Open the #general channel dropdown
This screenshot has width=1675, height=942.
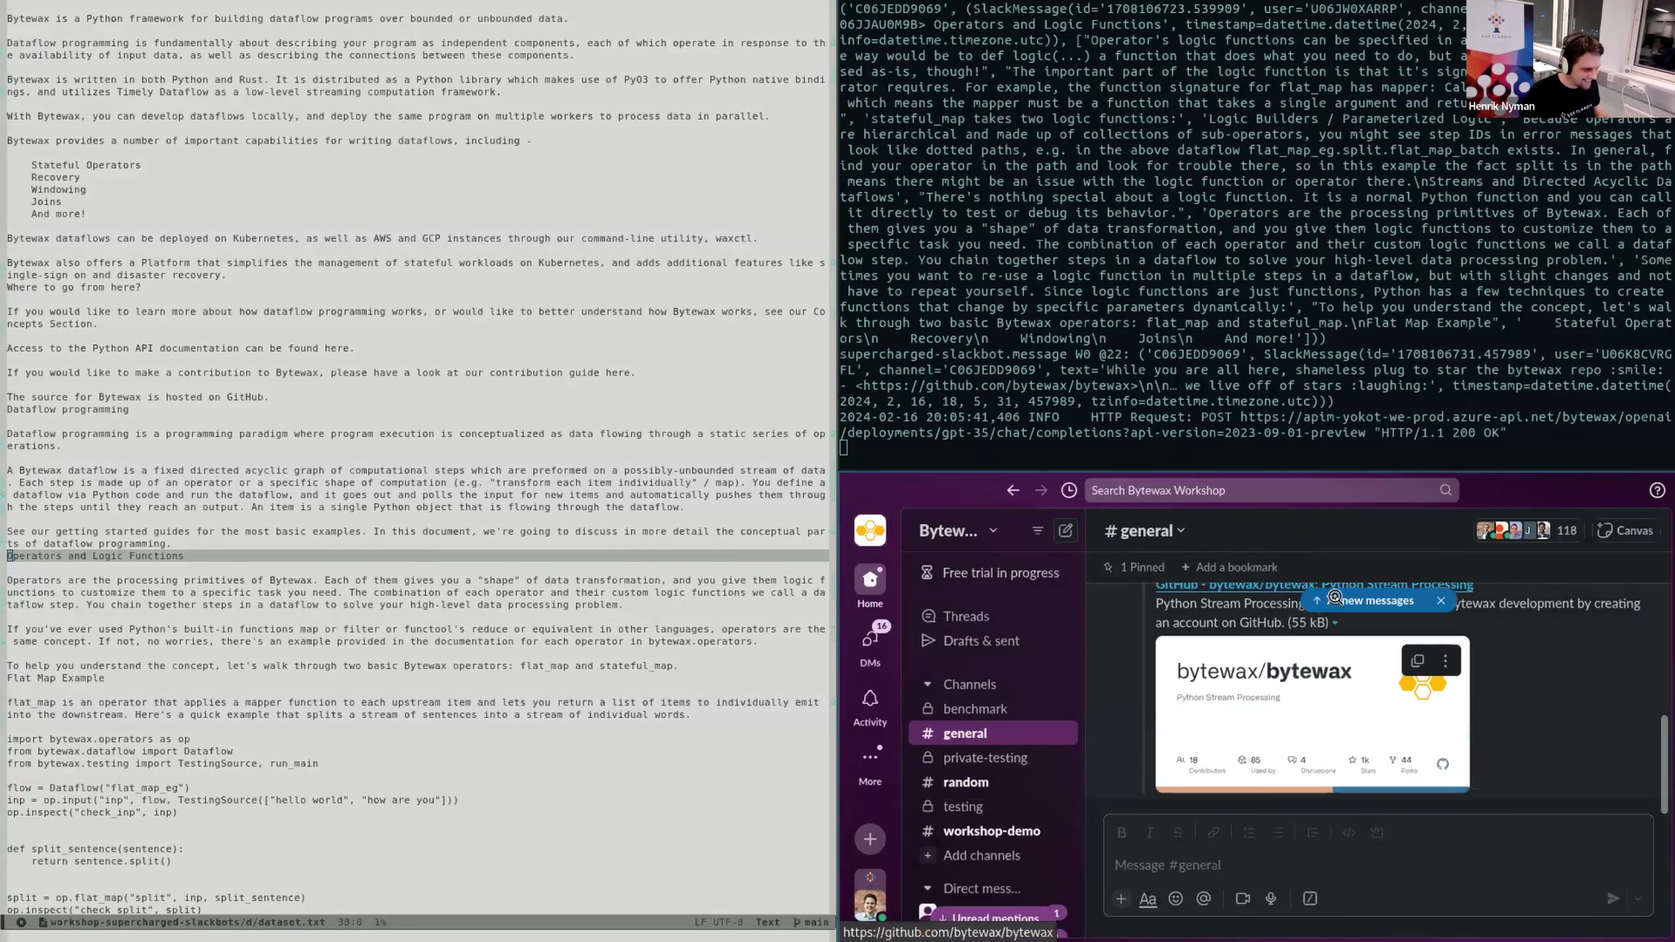coord(1146,530)
